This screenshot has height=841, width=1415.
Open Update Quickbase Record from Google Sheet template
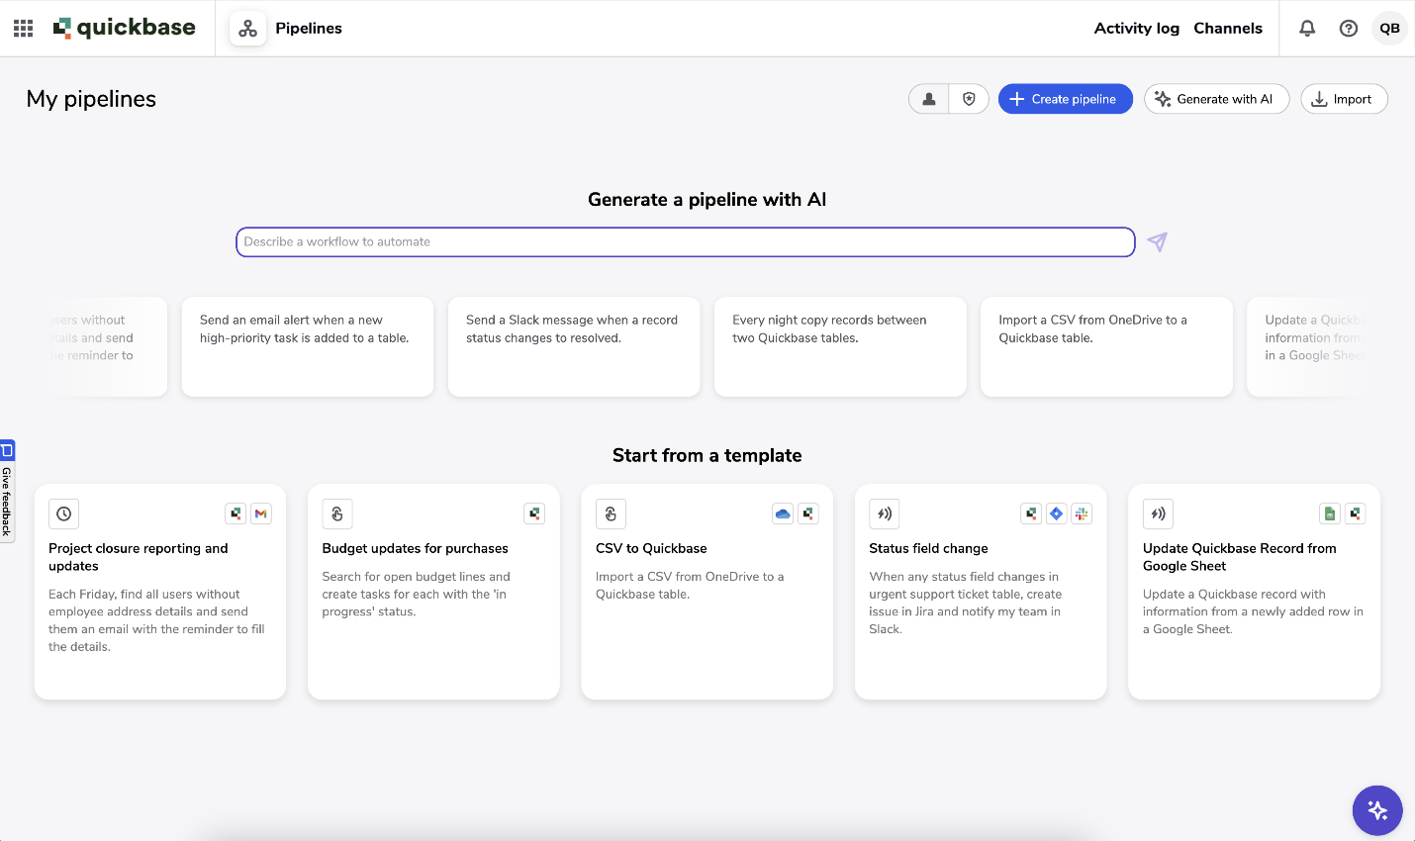1254,592
